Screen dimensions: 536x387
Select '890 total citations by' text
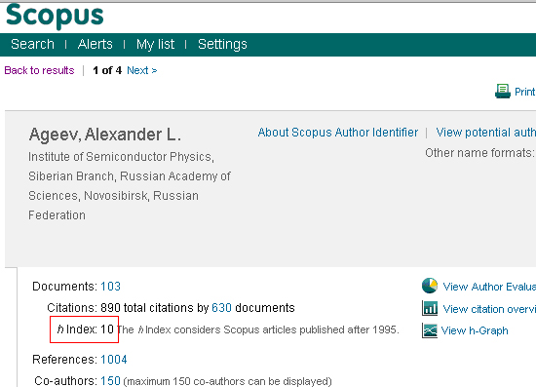click(x=155, y=308)
